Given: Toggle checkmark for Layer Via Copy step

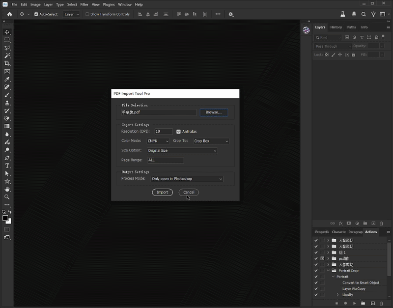Looking at the screenshot, I should click(x=316, y=289).
